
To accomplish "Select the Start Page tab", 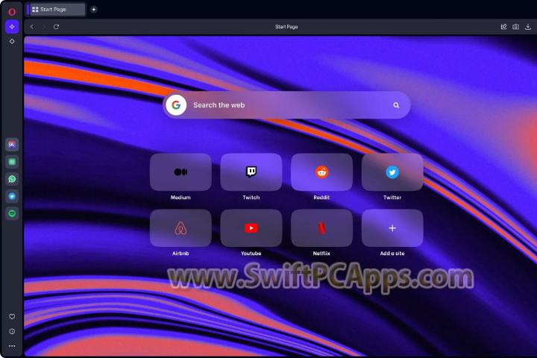I will pyautogui.click(x=56, y=10).
